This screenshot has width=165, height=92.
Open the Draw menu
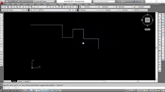45,4
